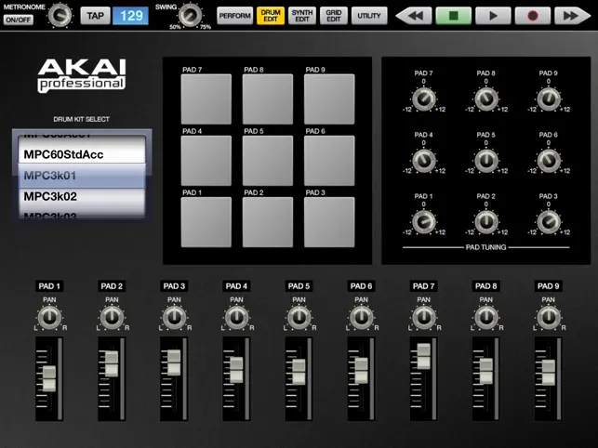Viewport: 598px width, 448px height.
Task: Trigger drum PAD 1
Action: tap(206, 222)
